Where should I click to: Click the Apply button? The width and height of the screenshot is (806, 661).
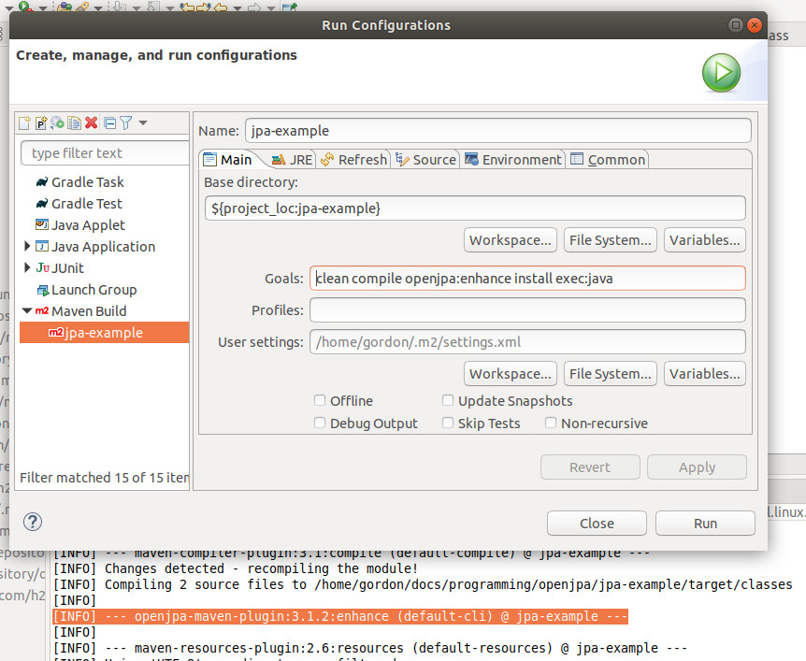(x=697, y=467)
